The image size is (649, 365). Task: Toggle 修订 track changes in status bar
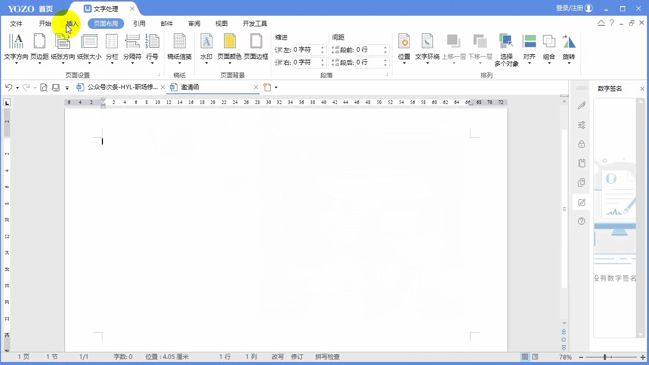coord(297,357)
